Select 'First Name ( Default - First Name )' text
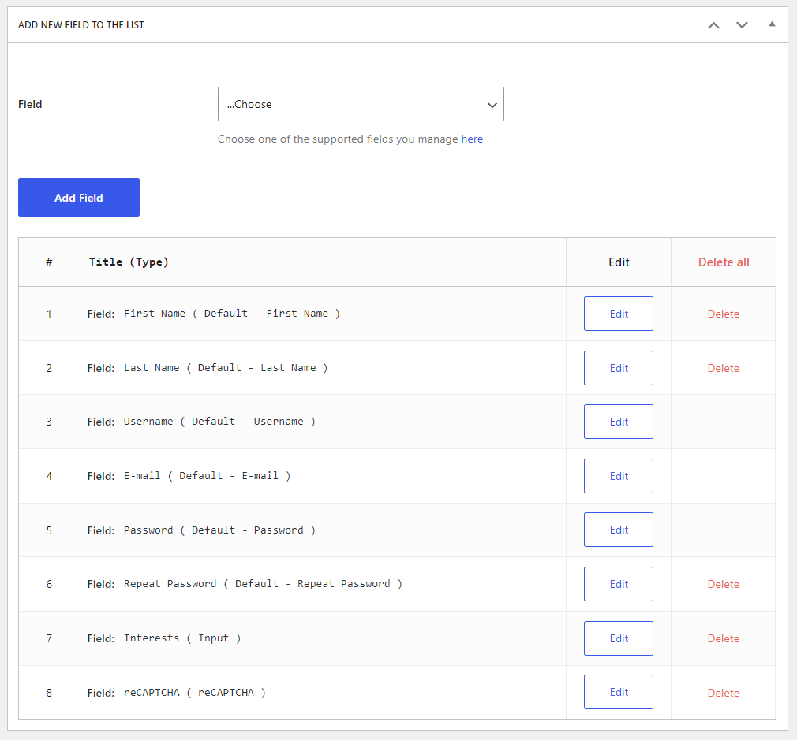 tap(232, 314)
